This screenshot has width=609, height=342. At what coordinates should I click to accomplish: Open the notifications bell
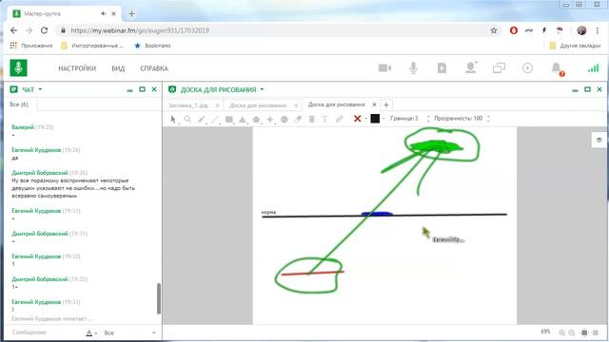(557, 68)
